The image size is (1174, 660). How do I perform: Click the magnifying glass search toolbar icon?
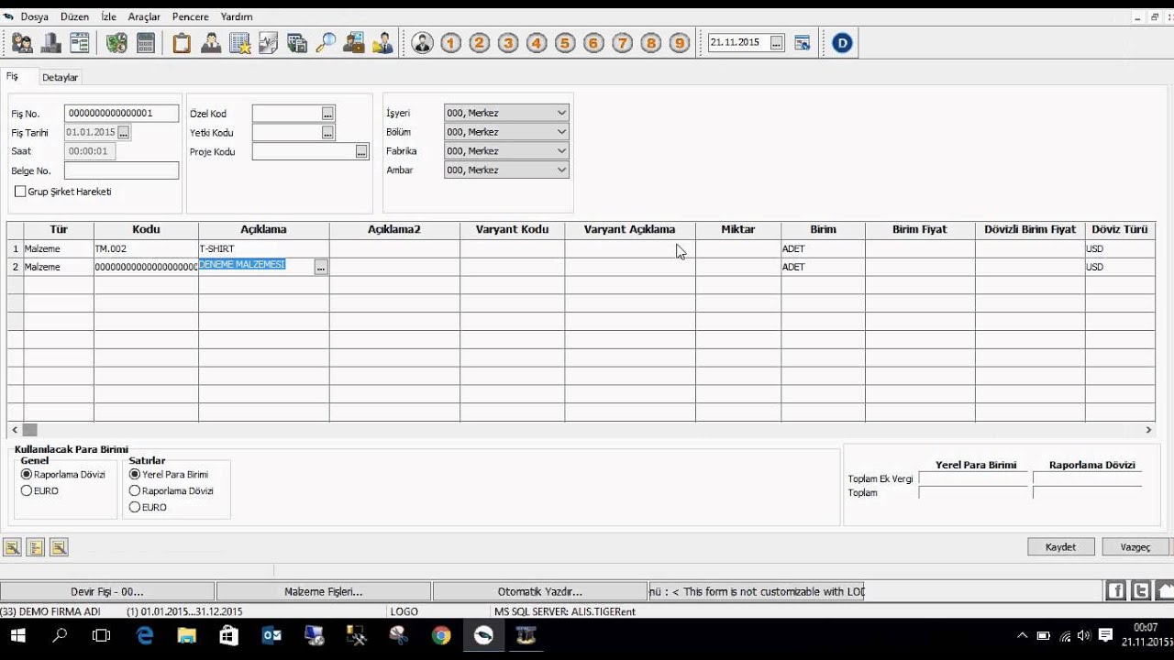click(326, 43)
